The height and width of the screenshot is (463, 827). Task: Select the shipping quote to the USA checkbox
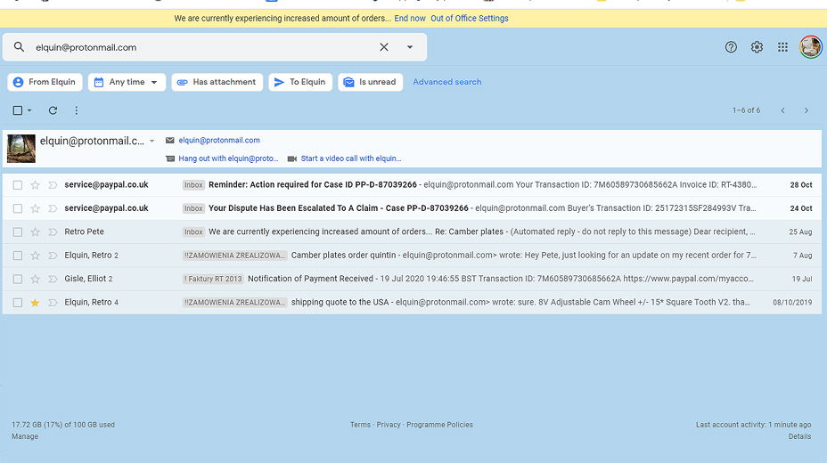(x=18, y=303)
